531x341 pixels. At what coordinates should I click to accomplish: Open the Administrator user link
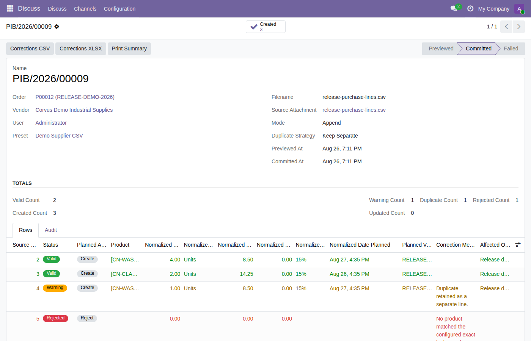[x=51, y=123]
